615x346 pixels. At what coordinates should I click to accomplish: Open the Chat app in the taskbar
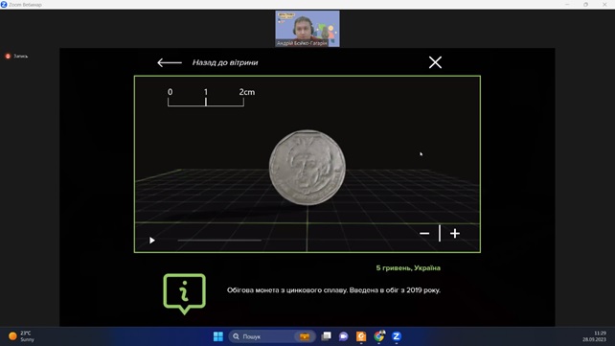click(x=343, y=336)
